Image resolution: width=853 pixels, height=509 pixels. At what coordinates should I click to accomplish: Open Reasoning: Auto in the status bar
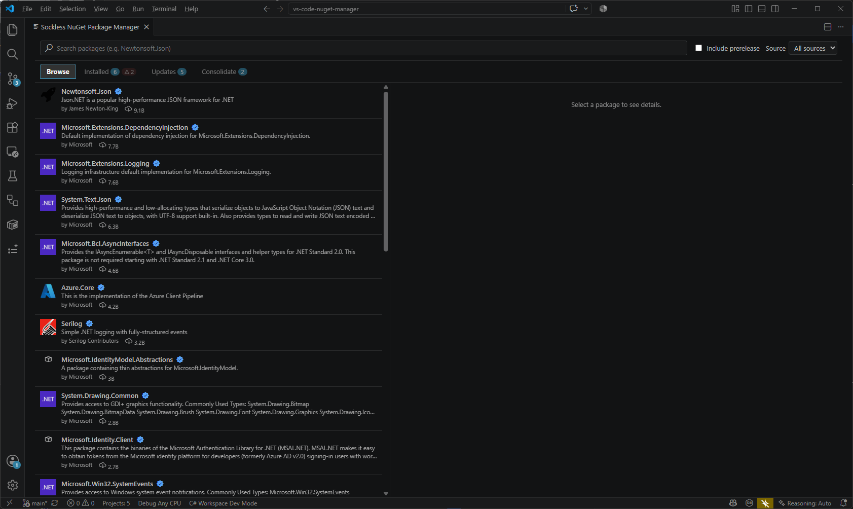point(805,503)
